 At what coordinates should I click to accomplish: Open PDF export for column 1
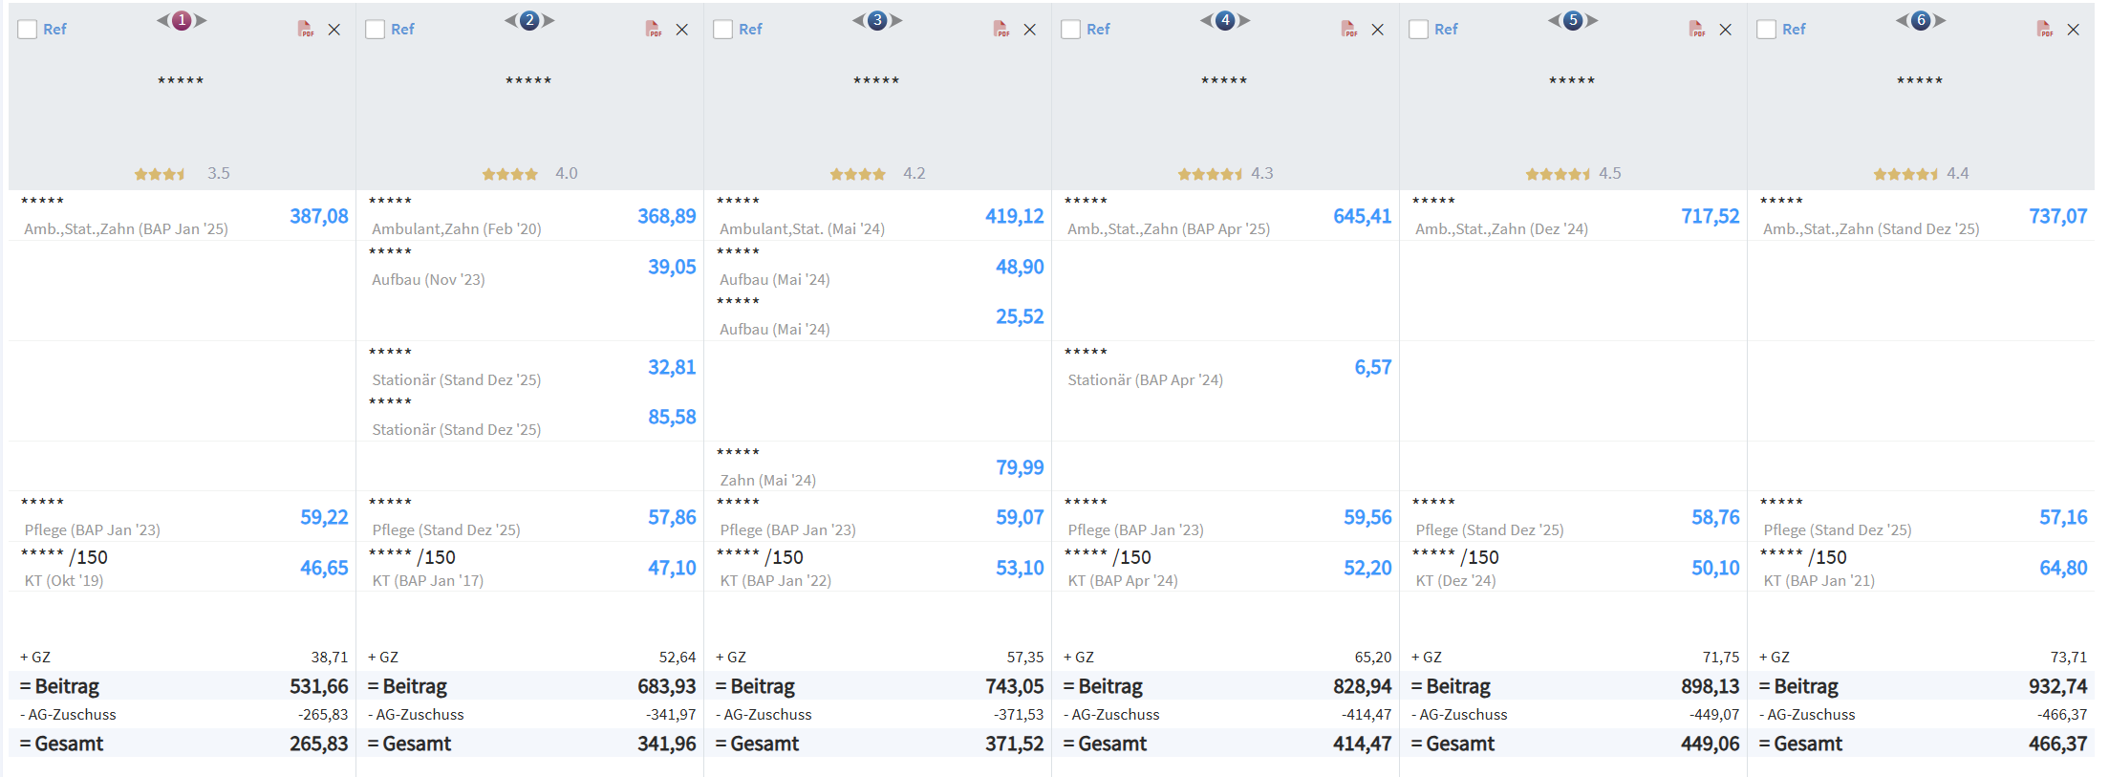pos(305,30)
